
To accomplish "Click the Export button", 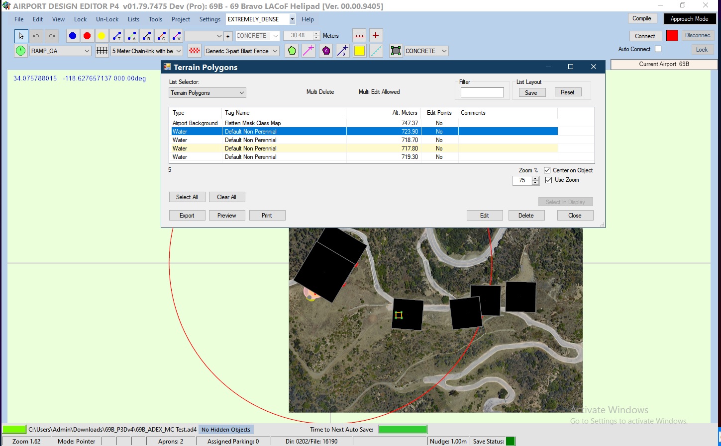I will pos(187,216).
